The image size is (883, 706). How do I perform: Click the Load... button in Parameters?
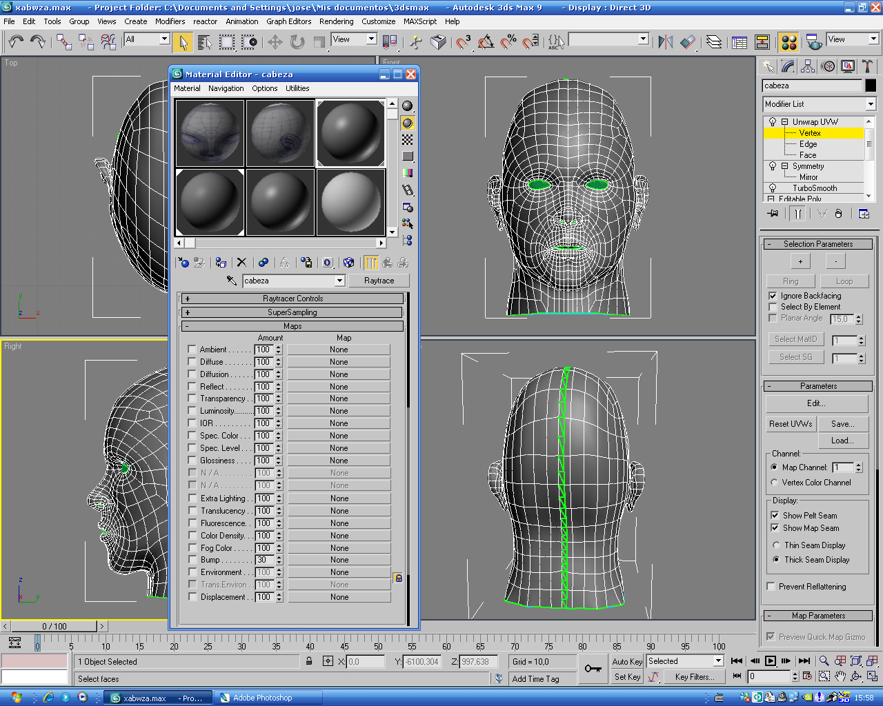click(x=842, y=441)
